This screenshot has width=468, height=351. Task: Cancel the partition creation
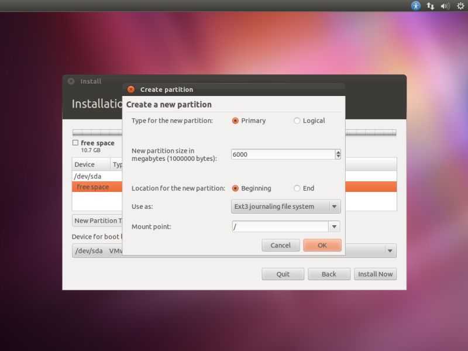281,245
